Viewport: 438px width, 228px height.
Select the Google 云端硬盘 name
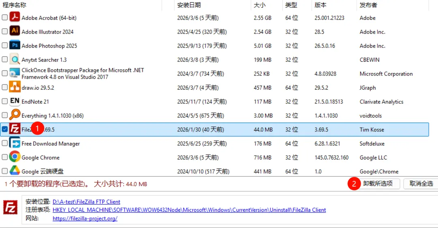pyautogui.click(x=43, y=171)
